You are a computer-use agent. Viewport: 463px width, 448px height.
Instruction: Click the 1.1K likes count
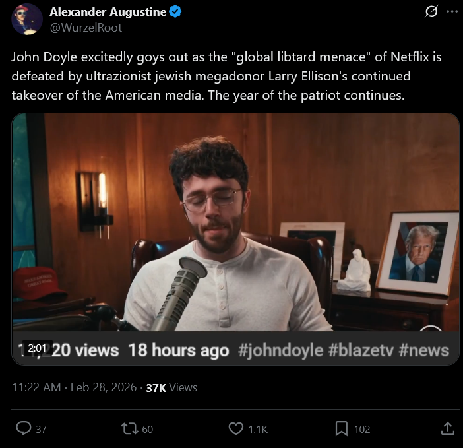tap(258, 429)
